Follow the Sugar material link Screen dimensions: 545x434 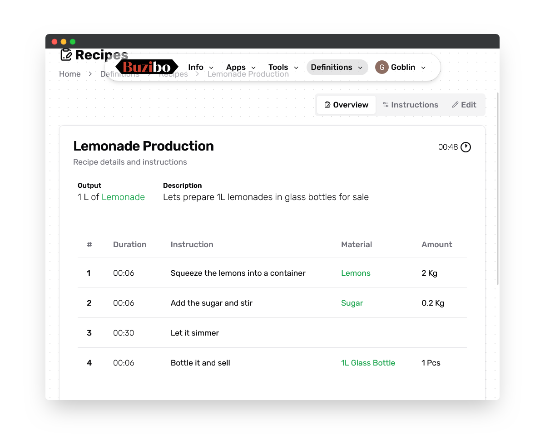(x=352, y=303)
